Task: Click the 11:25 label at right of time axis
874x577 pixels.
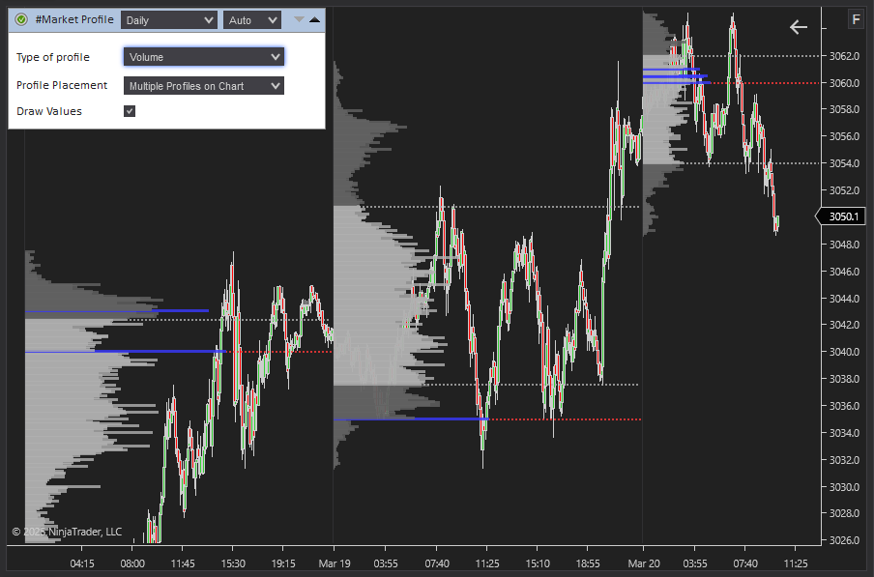Action: [x=795, y=563]
